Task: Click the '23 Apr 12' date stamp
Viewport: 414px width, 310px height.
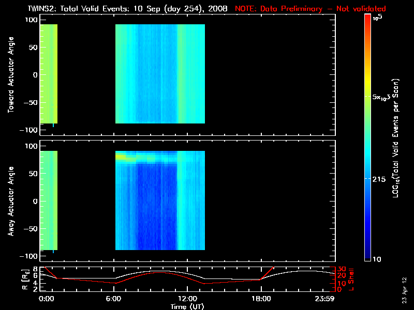Action: click(405, 283)
